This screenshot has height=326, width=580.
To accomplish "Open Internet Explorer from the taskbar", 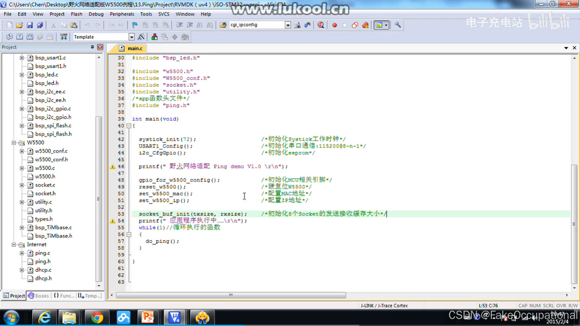I will pyautogui.click(x=44, y=317).
